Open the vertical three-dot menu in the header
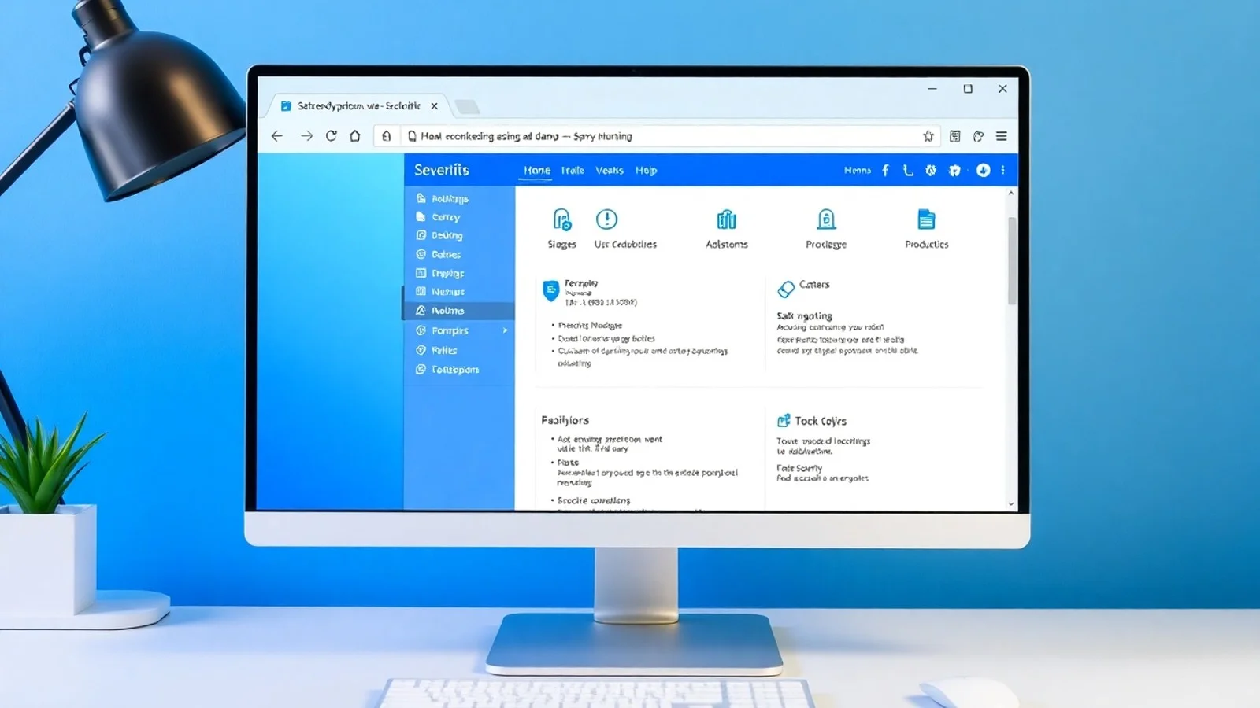The image size is (1260, 708). pyautogui.click(x=1002, y=170)
